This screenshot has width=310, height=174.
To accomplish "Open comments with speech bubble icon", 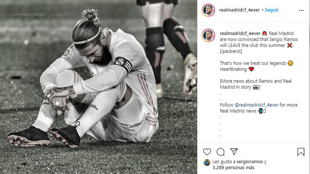I will pyautogui.click(x=220, y=152).
